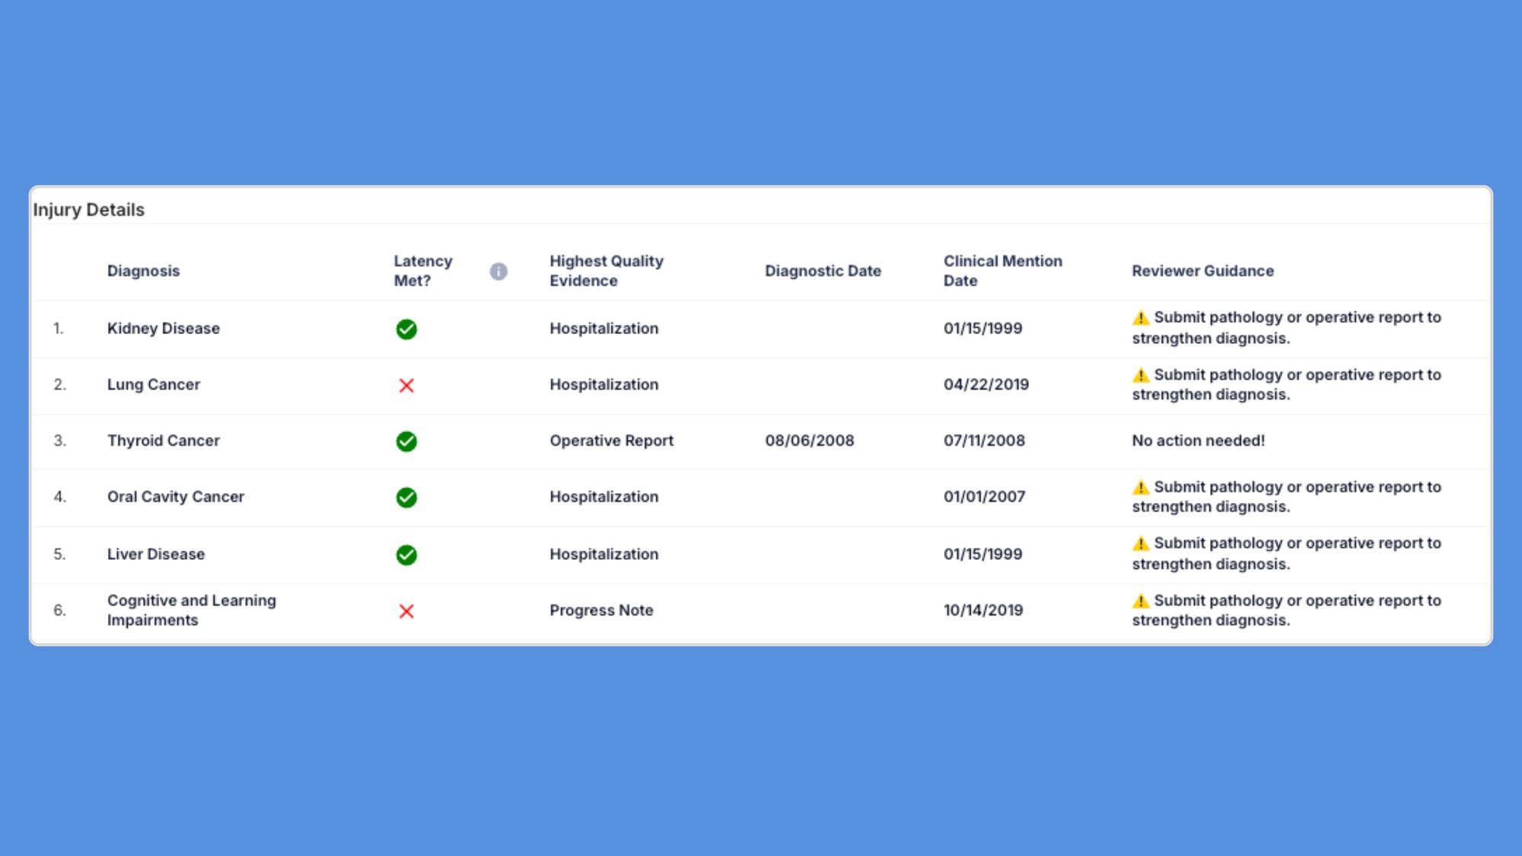
Task: Click green check icon for Thyroid Cancer
Action: pos(406,441)
